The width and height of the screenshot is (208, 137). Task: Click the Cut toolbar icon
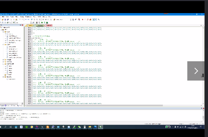pos(11,20)
